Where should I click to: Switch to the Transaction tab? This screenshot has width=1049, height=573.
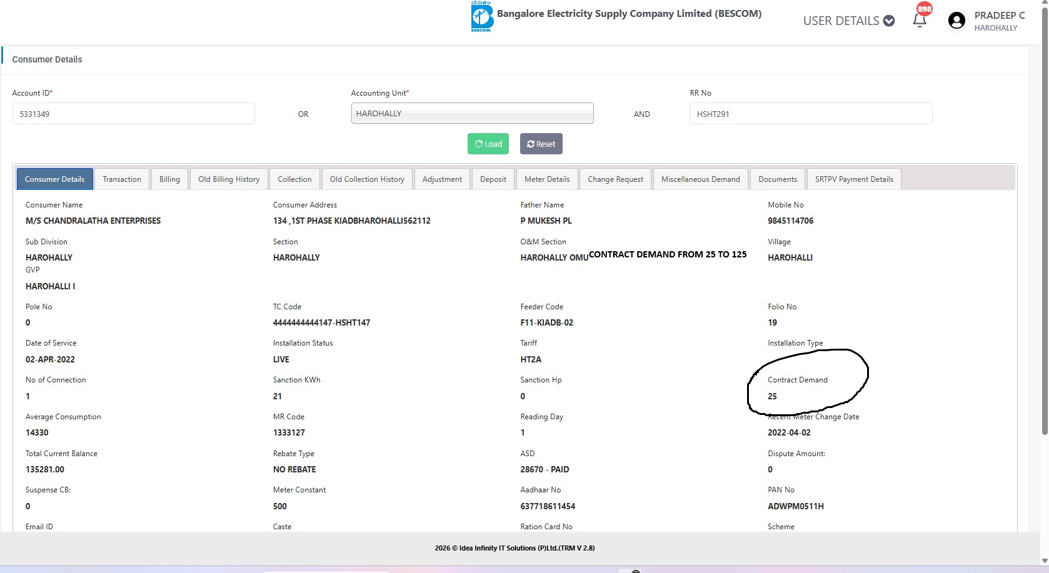(x=122, y=179)
